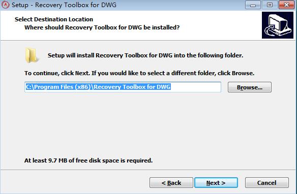
Task: Click the title bar text Setup - Recovery Toolbox
Action: click(x=64, y=5)
